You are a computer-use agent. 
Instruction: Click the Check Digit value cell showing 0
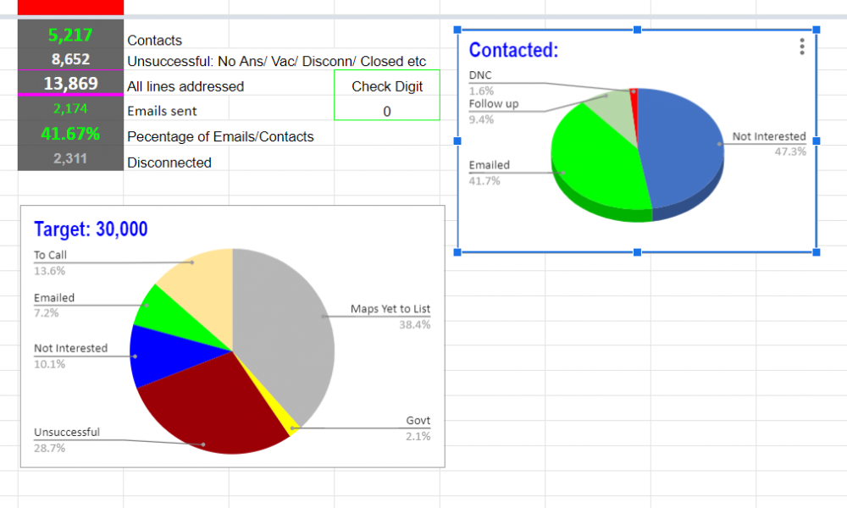point(386,111)
